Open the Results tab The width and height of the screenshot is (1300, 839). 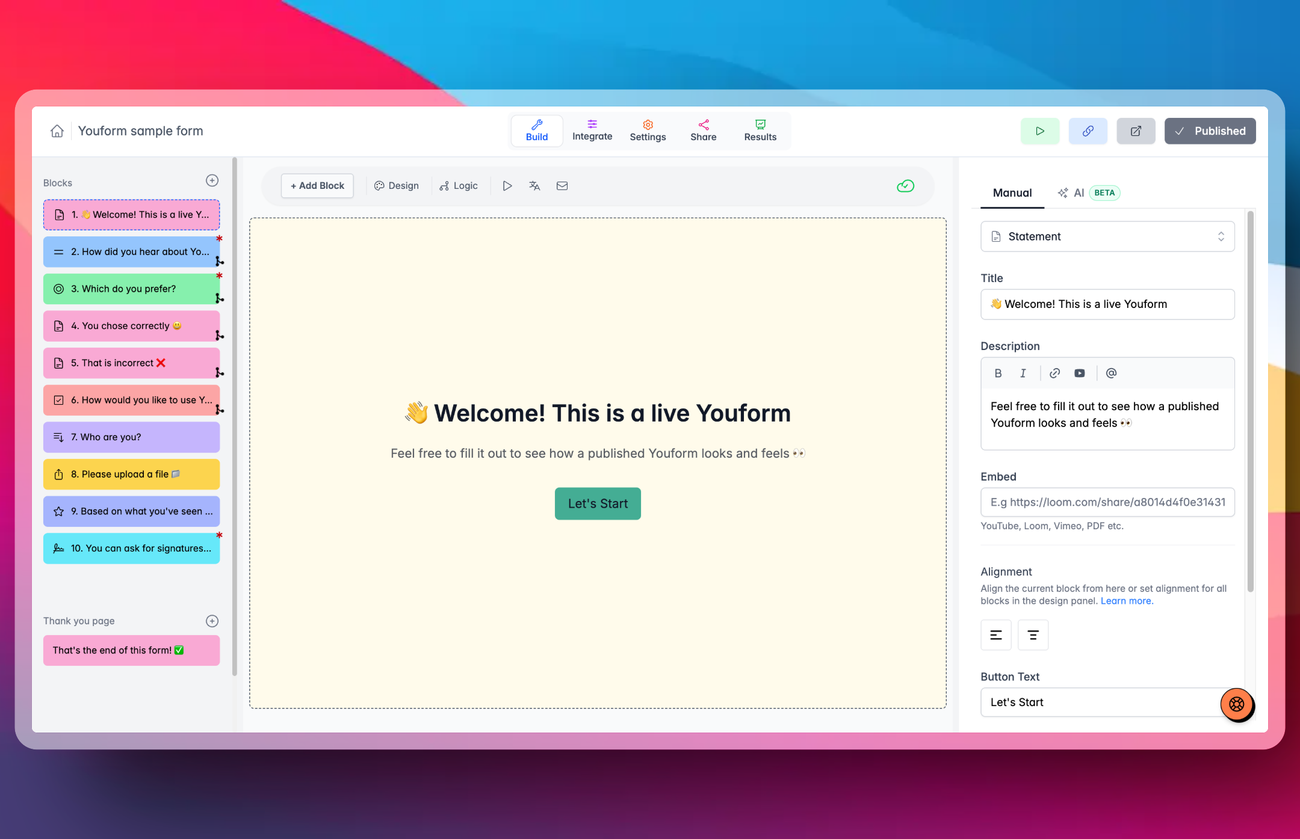click(760, 131)
